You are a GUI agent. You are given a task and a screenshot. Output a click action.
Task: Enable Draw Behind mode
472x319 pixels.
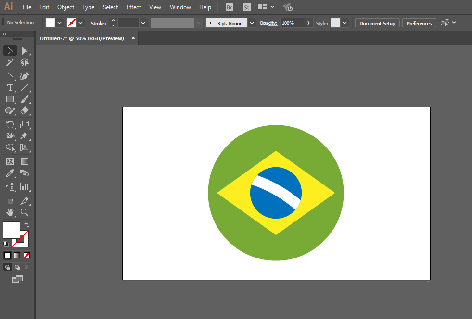click(17, 267)
